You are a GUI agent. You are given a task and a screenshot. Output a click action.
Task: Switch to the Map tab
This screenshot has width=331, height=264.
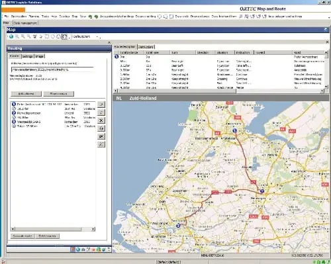[6, 22]
